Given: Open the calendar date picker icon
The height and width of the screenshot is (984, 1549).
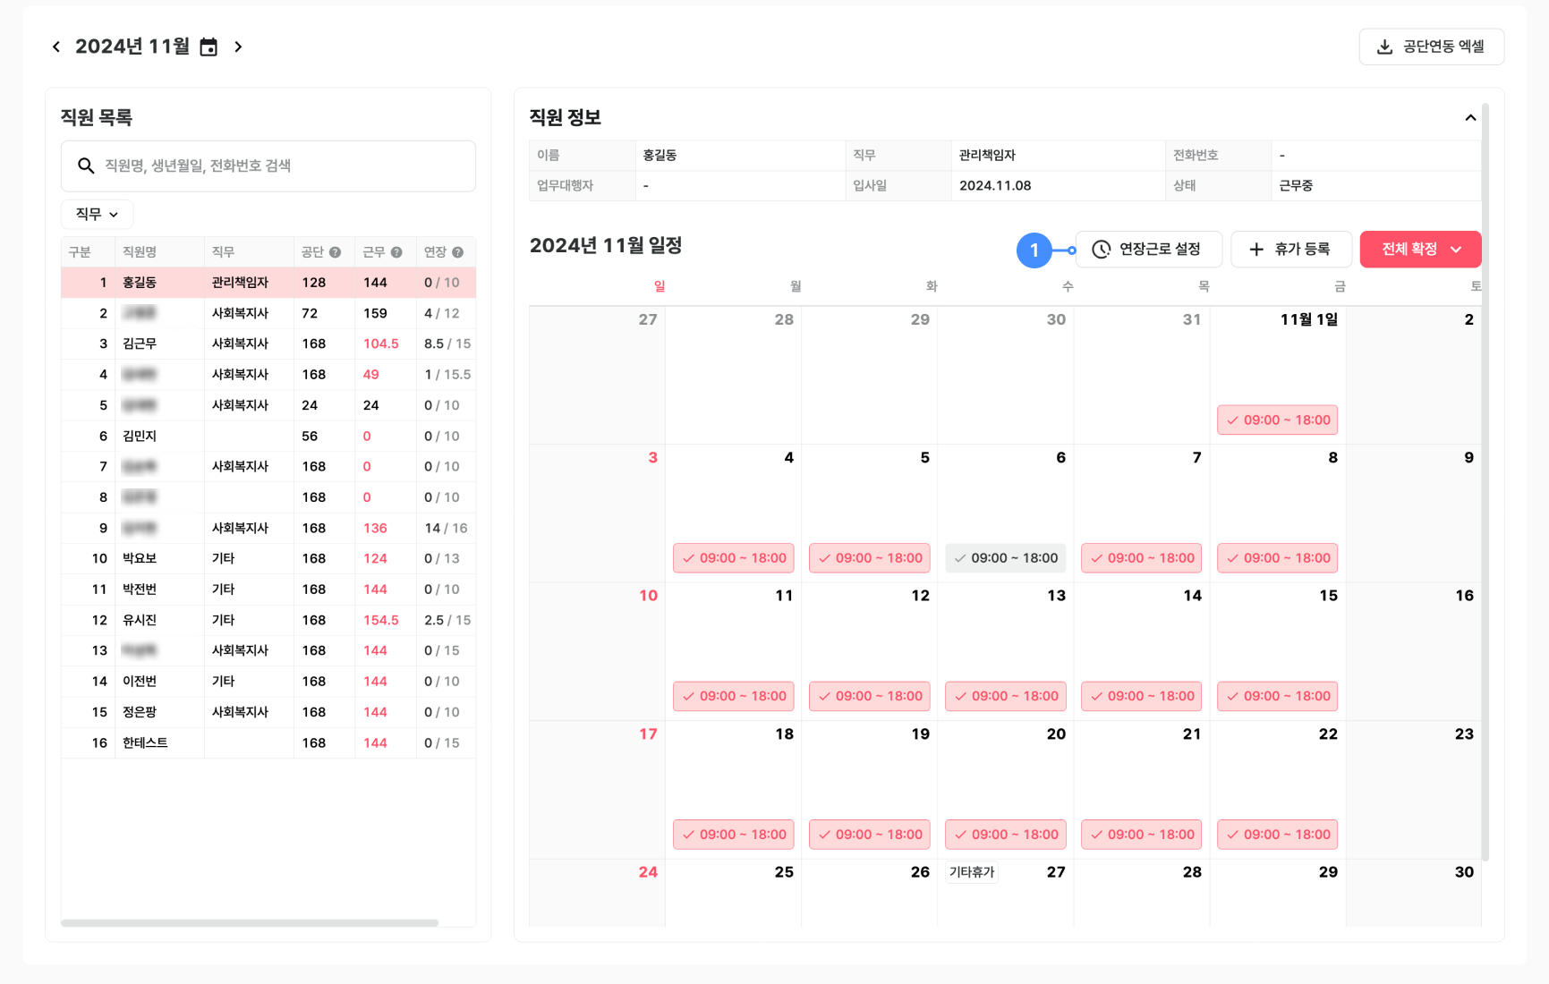Looking at the screenshot, I should click(209, 47).
